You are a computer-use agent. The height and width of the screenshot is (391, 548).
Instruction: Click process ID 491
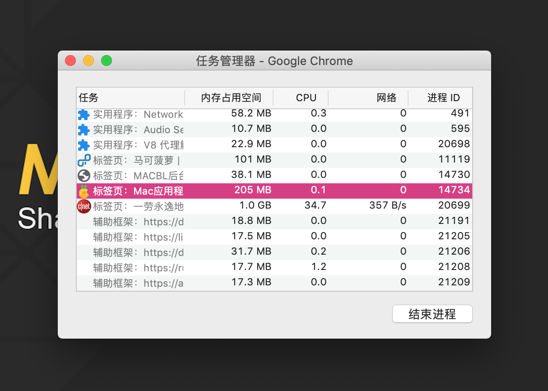pyautogui.click(x=460, y=113)
